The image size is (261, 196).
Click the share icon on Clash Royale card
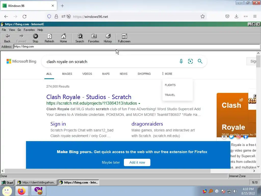click(x=241, y=100)
